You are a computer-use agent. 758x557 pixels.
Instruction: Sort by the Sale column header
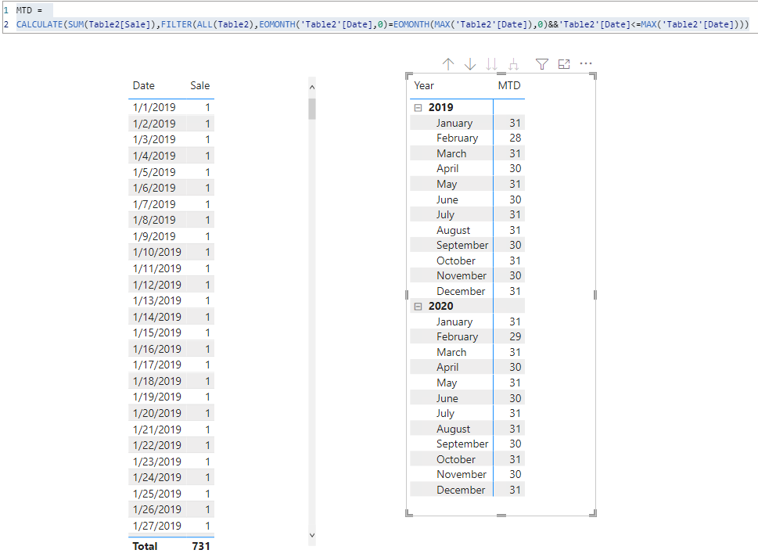tap(199, 85)
